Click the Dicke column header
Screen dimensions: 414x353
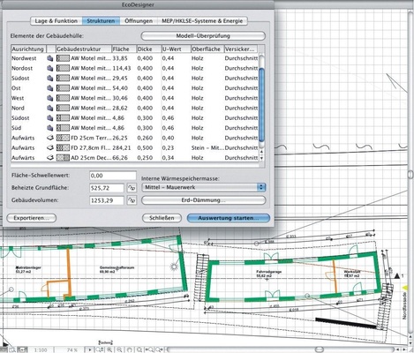coord(149,49)
